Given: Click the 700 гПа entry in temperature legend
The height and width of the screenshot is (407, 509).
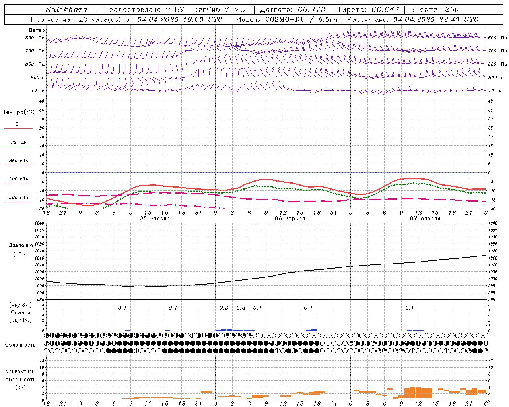Looking at the screenshot, I should coord(19,179).
